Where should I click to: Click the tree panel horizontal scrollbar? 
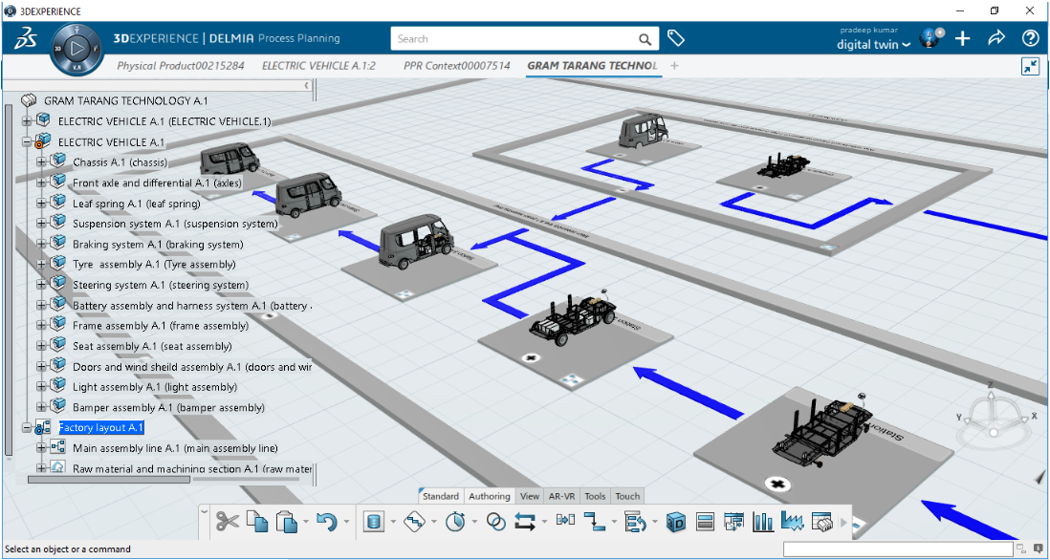108,479
